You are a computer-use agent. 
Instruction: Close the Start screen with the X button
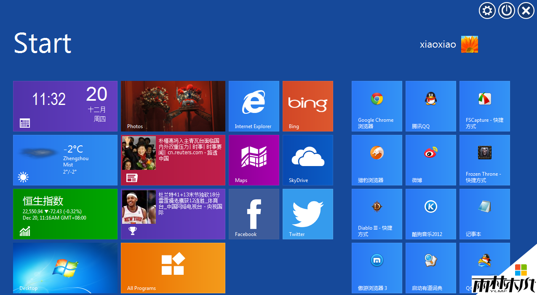pos(526,11)
